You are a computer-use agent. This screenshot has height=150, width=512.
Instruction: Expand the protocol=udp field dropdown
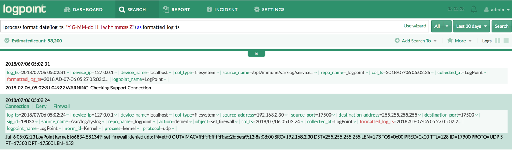[x=173, y=129]
